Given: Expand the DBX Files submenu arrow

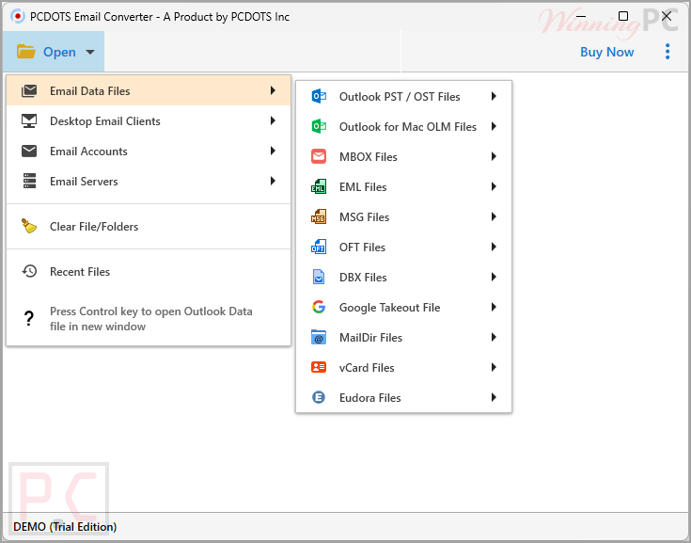Looking at the screenshot, I should click(x=494, y=277).
